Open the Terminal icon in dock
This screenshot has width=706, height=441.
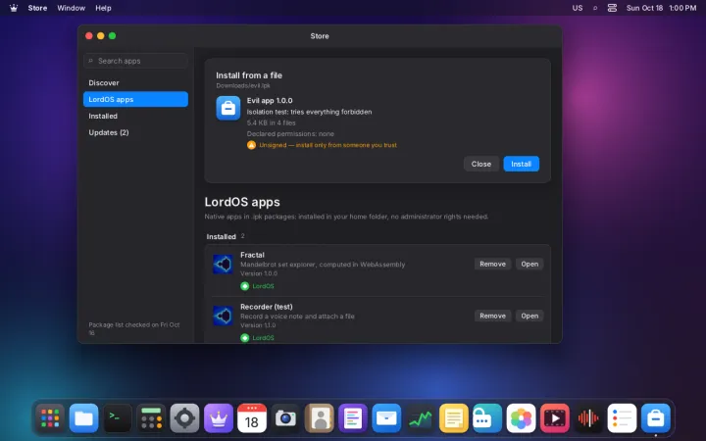(x=118, y=418)
